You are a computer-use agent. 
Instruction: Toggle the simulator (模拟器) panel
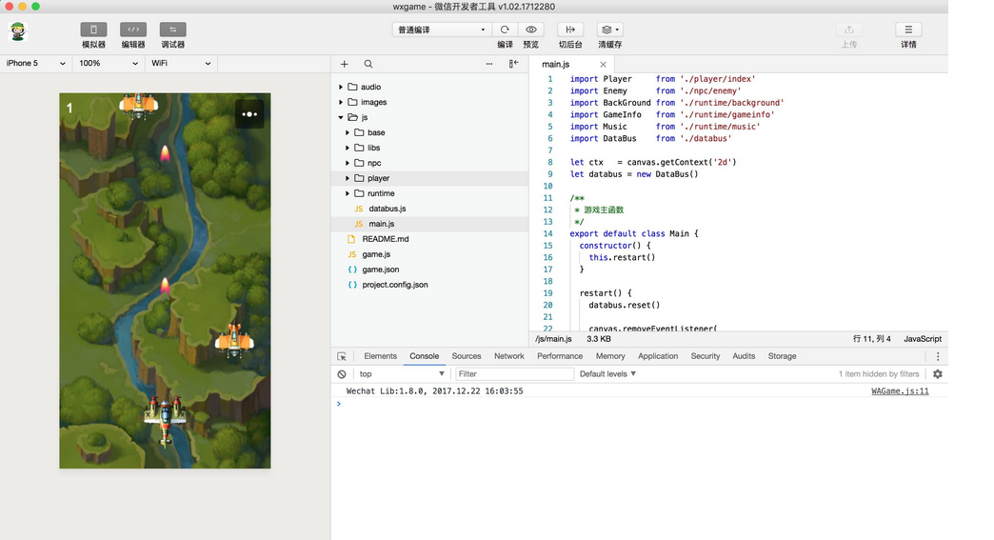(93, 30)
